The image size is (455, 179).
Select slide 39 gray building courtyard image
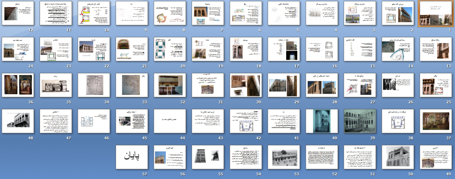[x=360, y=121]
